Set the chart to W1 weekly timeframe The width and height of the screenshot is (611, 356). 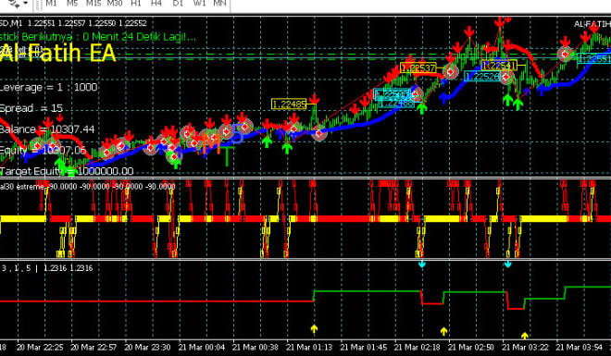tap(199, 3)
